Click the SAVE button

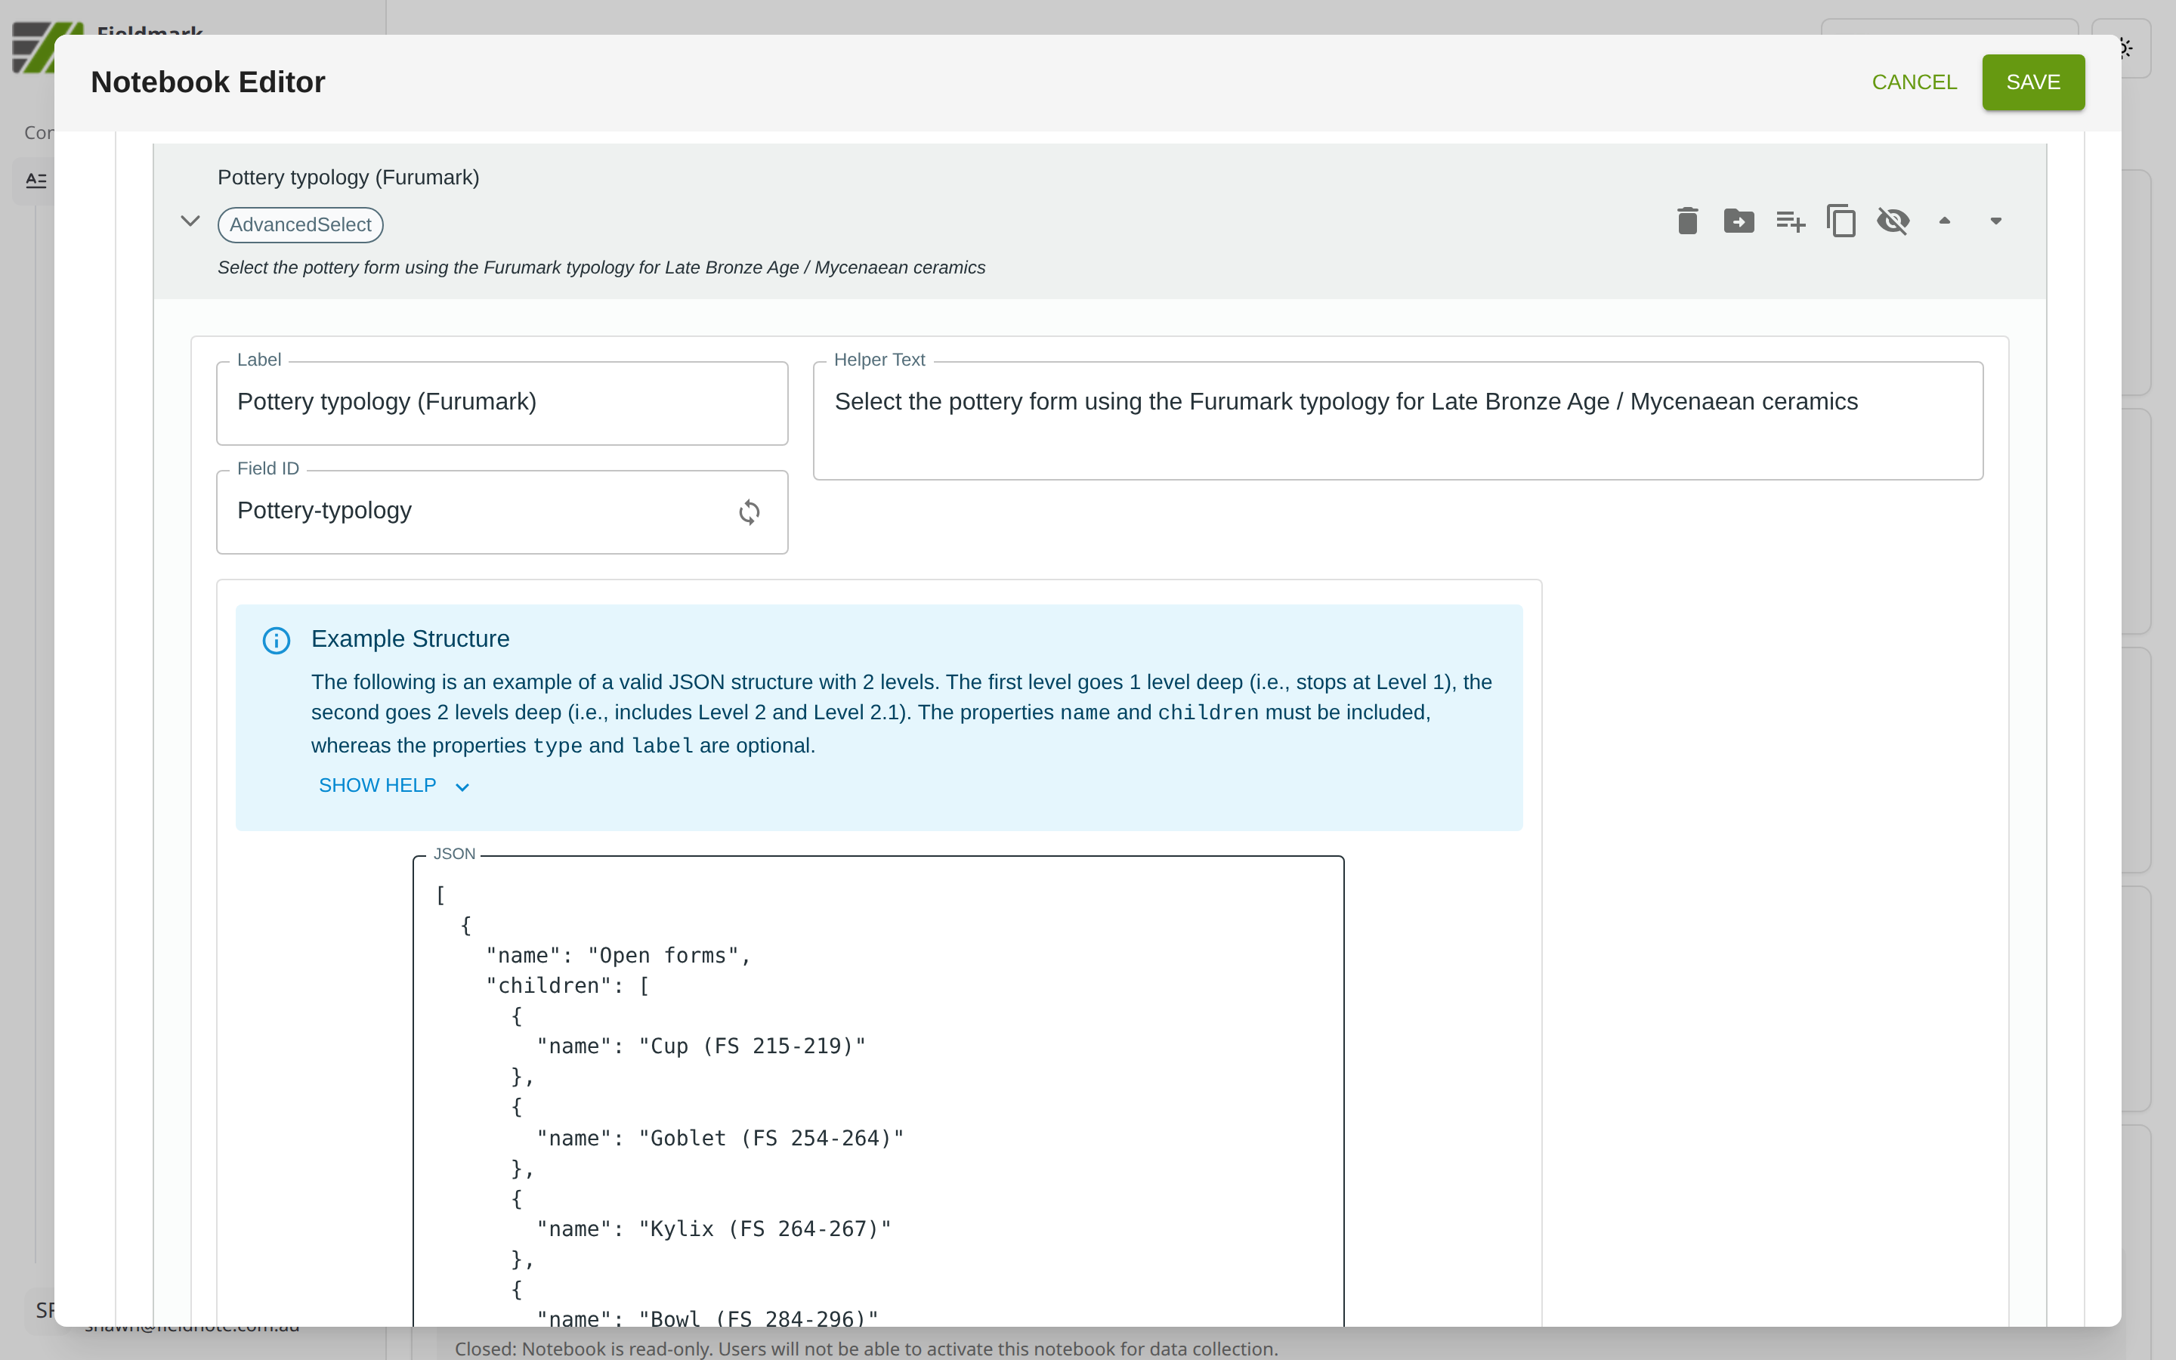tap(2032, 82)
